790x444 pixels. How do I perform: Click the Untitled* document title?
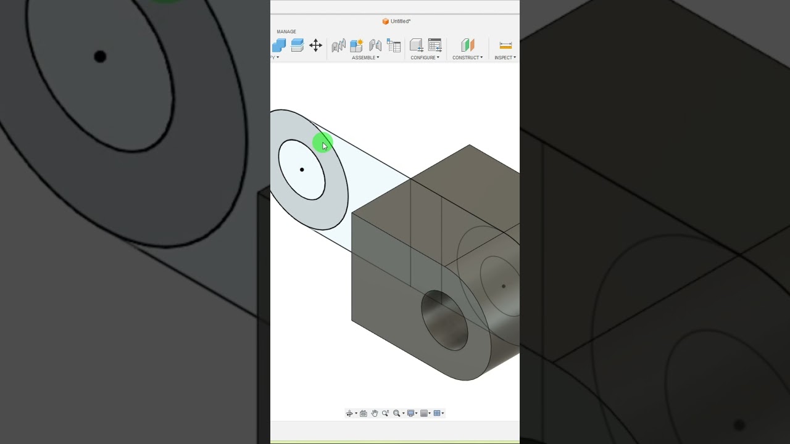tap(401, 22)
